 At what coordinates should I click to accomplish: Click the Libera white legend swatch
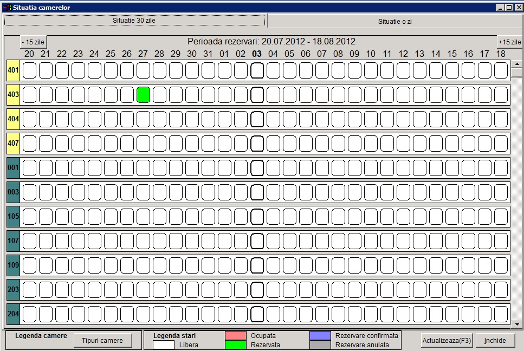click(164, 345)
